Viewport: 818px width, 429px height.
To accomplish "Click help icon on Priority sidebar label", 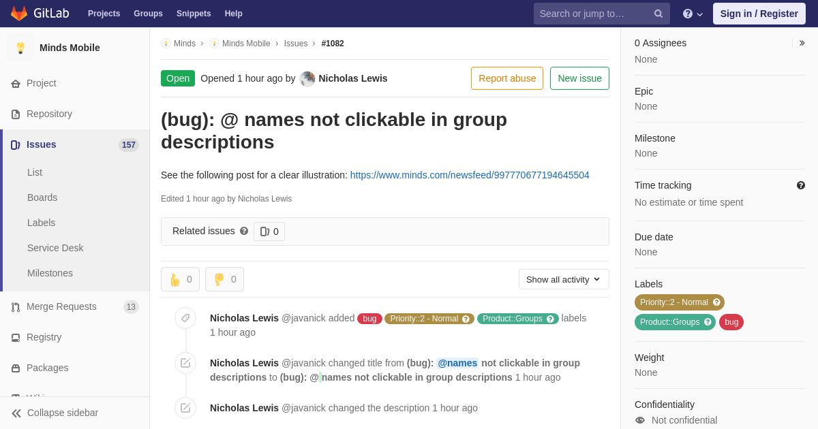I will pos(716,302).
